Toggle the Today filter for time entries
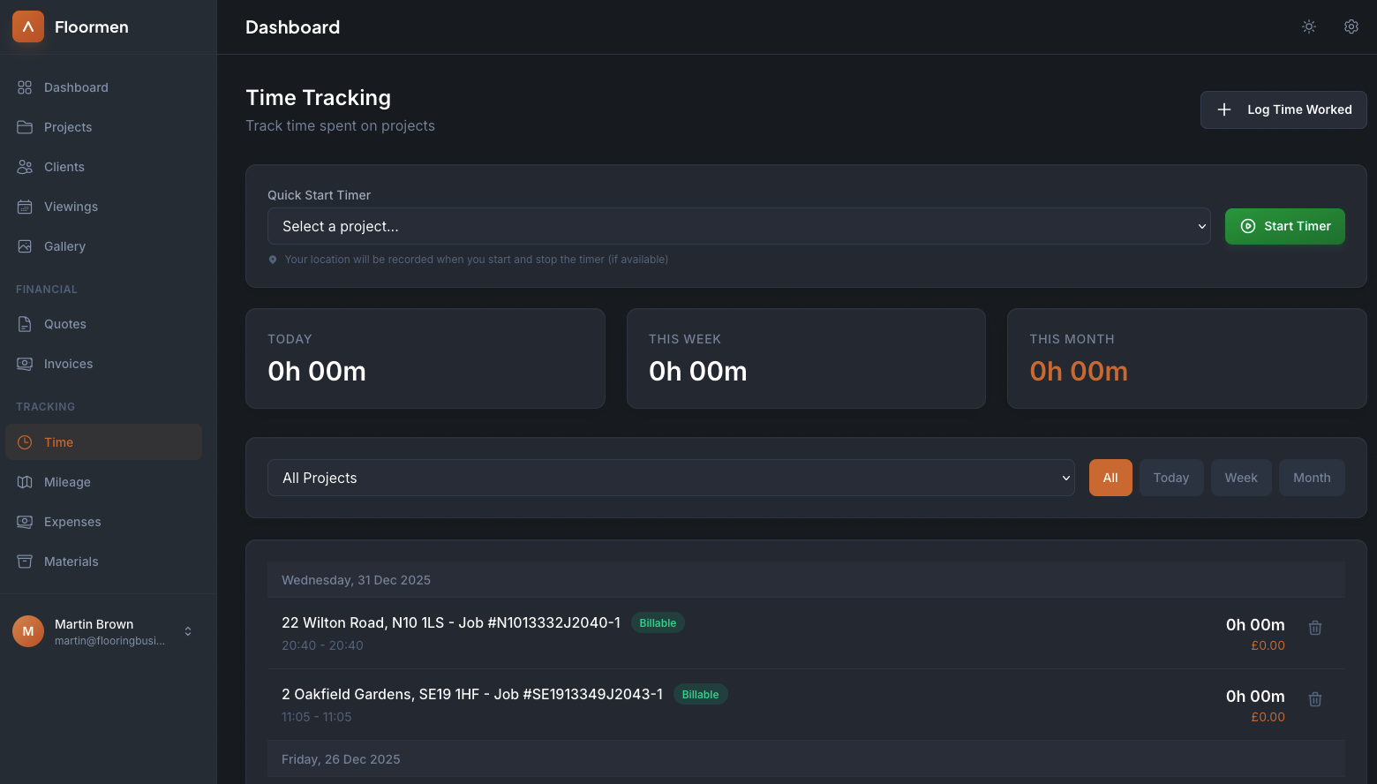The image size is (1377, 784). pyautogui.click(x=1171, y=477)
